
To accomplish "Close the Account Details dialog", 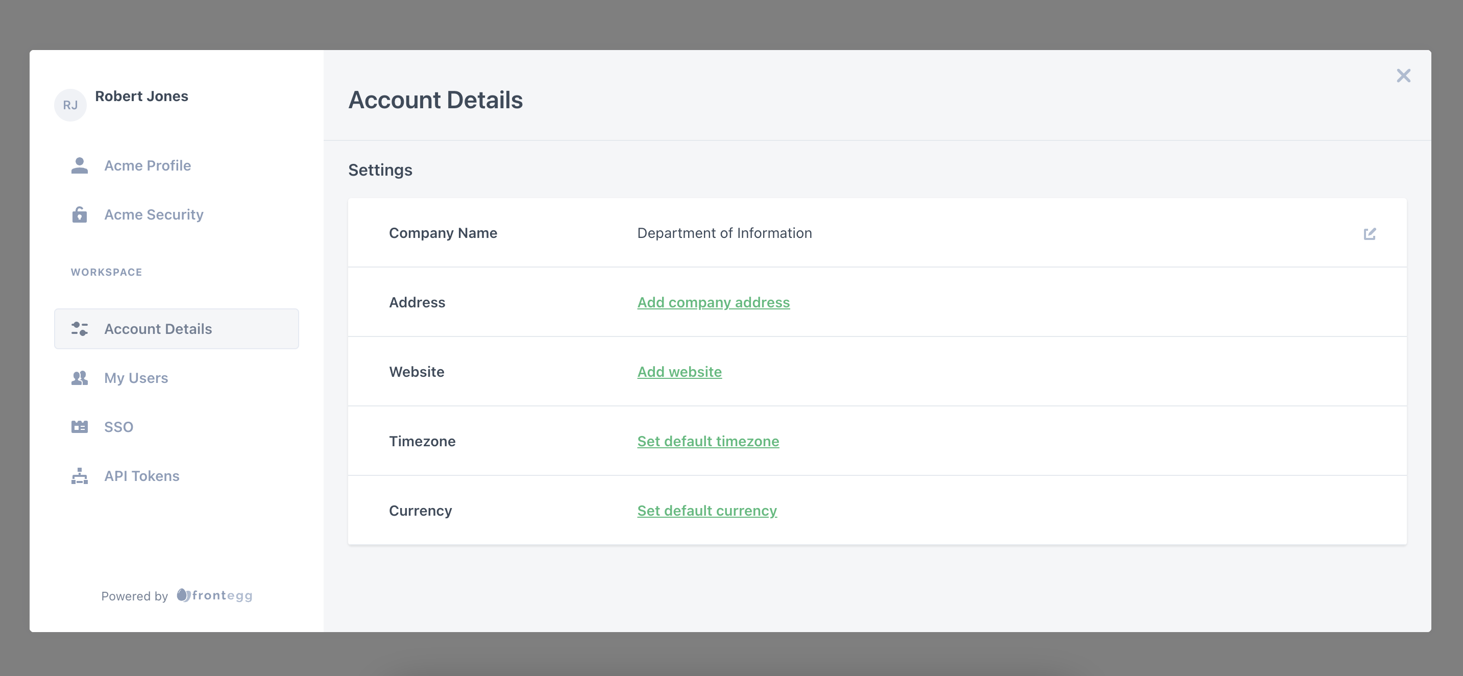I will [x=1403, y=76].
